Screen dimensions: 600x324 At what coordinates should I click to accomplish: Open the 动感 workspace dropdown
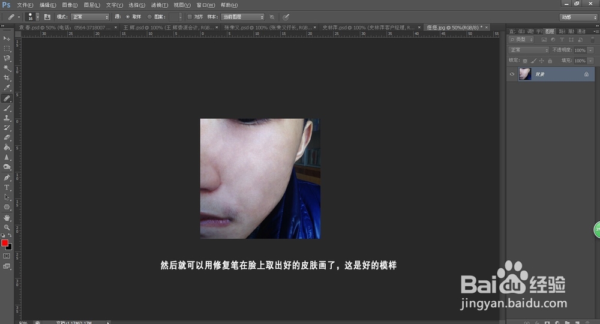(578, 17)
